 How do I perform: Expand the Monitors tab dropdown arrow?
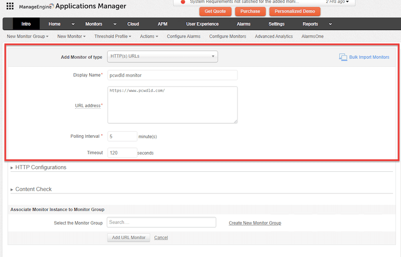115,24
